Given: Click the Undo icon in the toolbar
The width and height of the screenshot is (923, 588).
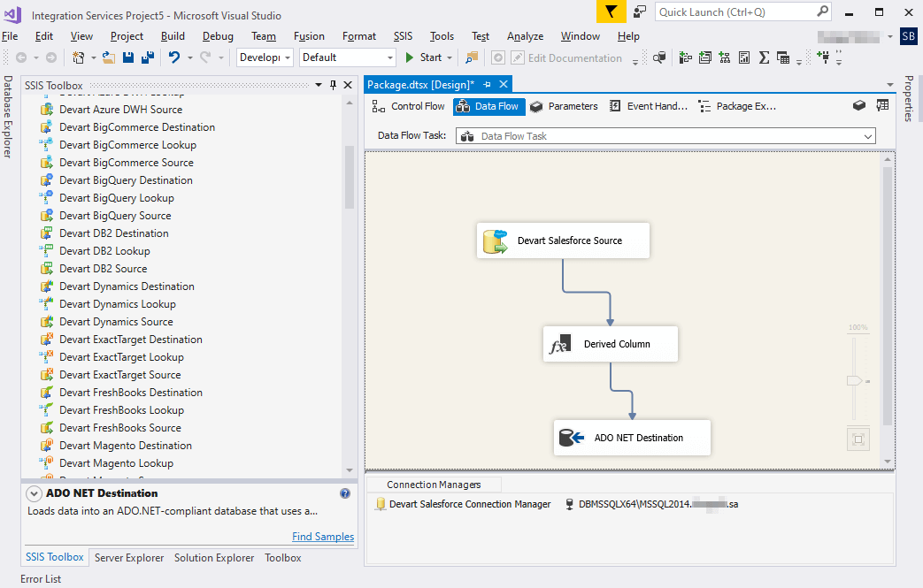Looking at the screenshot, I should point(174,57).
